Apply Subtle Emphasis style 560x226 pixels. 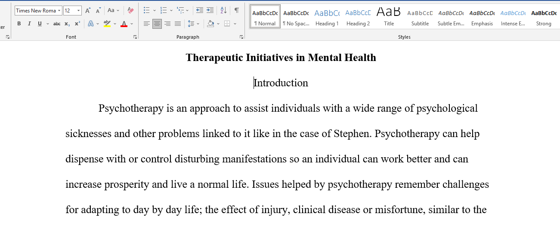451,16
